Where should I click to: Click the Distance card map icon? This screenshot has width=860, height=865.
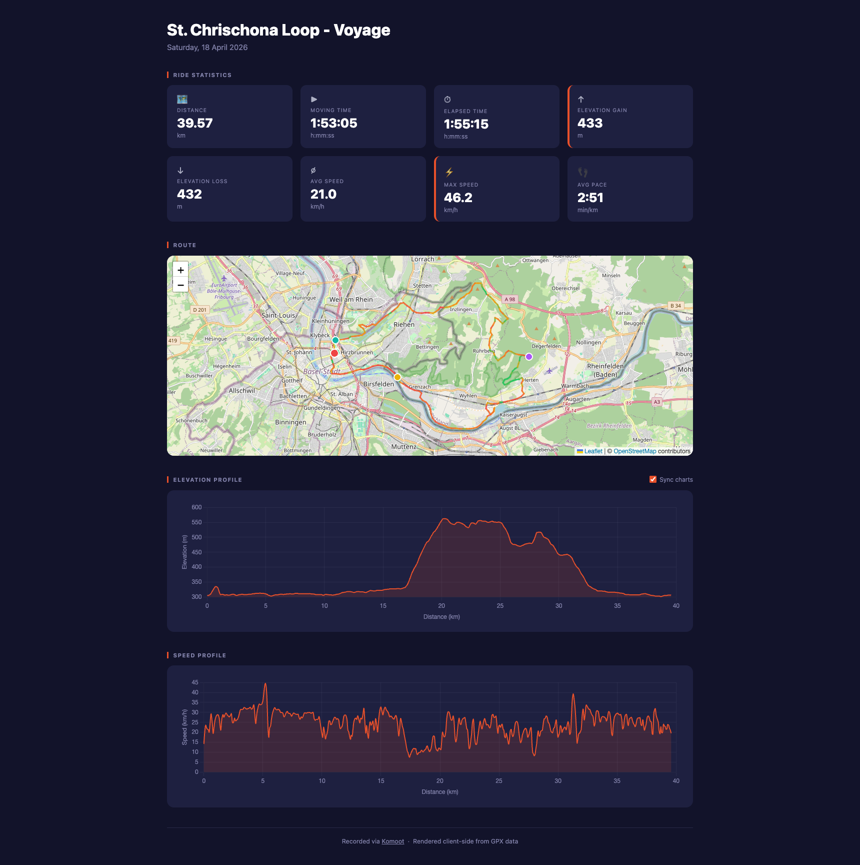(182, 99)
